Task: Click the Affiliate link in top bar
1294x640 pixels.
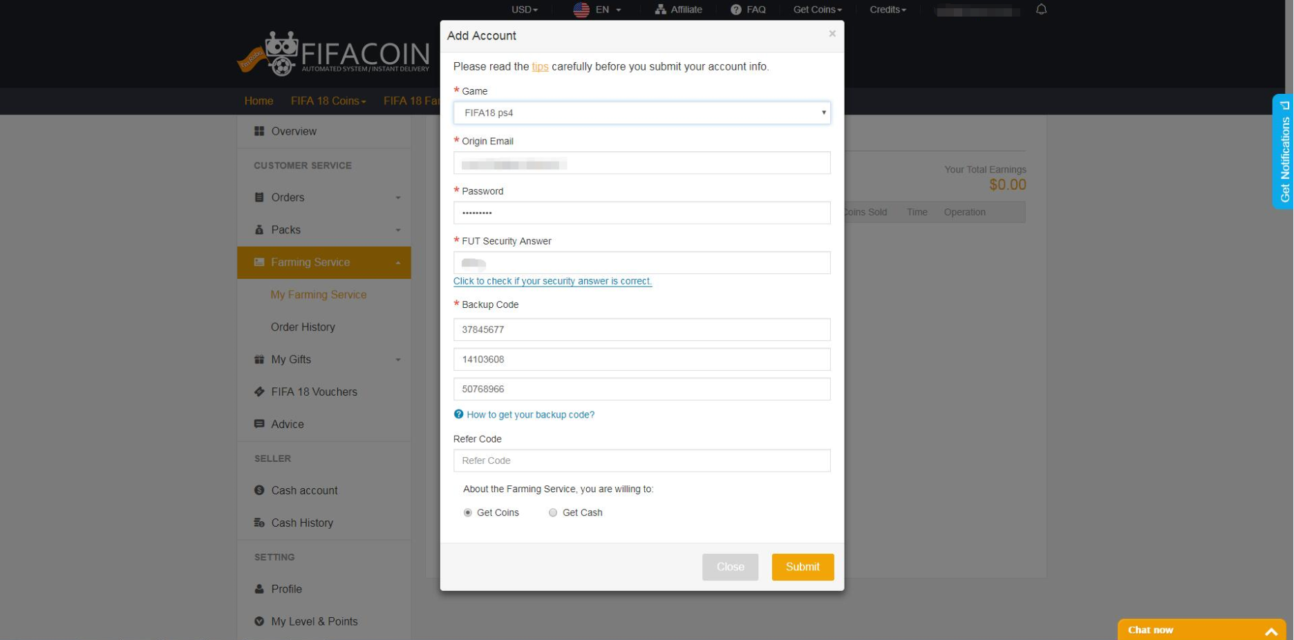Action: coord(686,10)
